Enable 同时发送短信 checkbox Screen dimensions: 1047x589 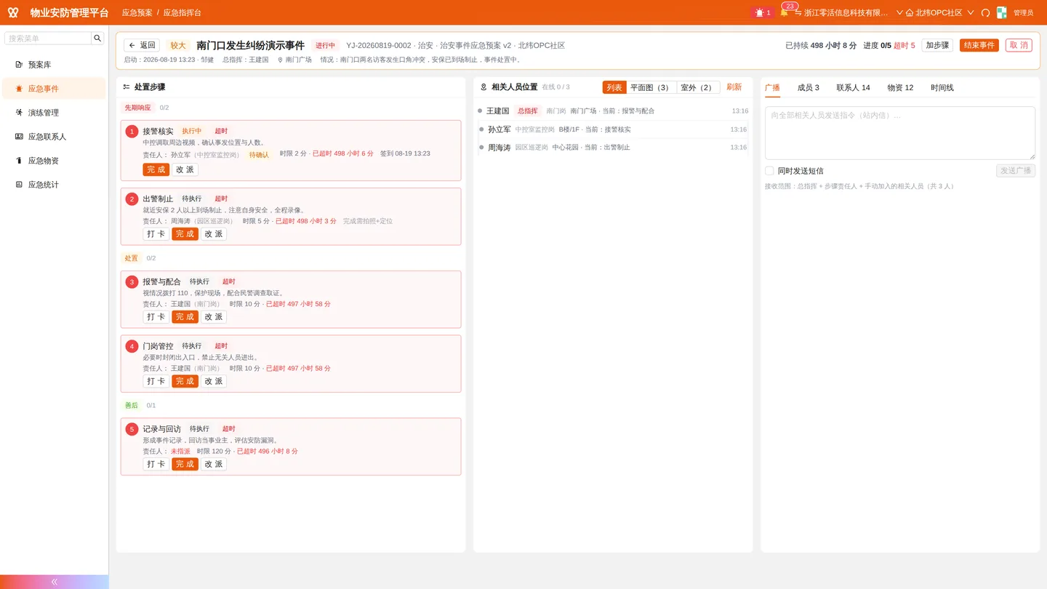769,171
